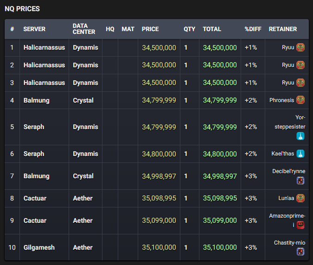Click retainer name Yor-steppesister

coord(290,122)
